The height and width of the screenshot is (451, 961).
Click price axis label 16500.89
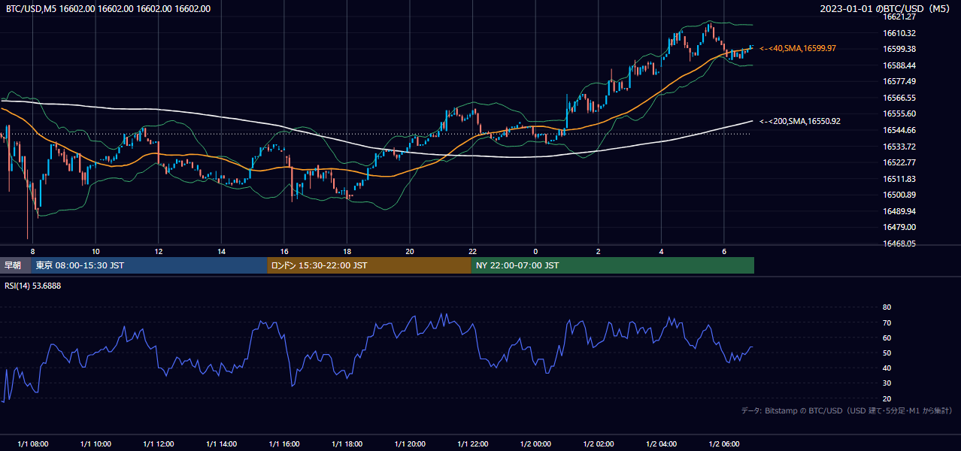point(899,195)
